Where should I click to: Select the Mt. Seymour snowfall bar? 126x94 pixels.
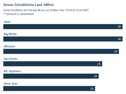click(51, 76)
